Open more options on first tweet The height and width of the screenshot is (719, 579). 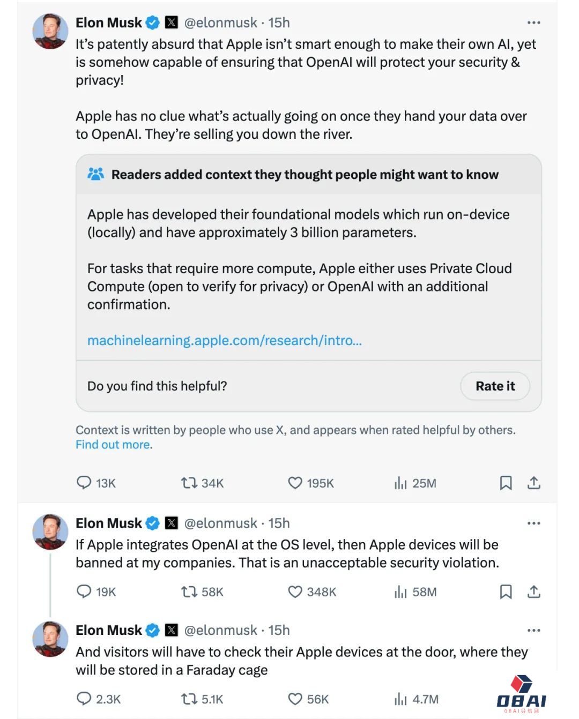[533, 23]
